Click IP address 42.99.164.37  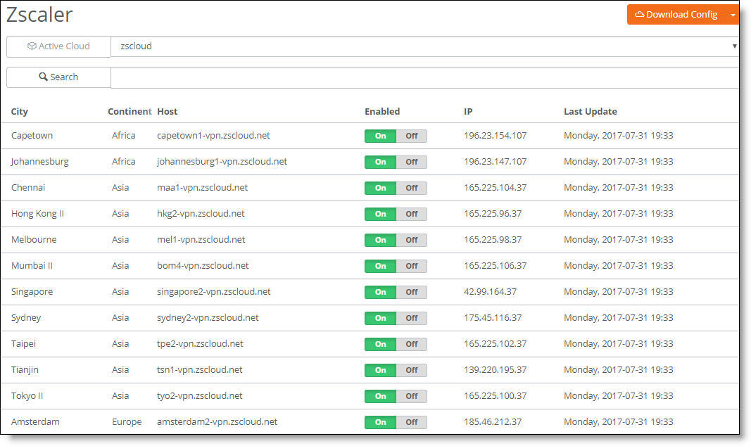point(490,291)
